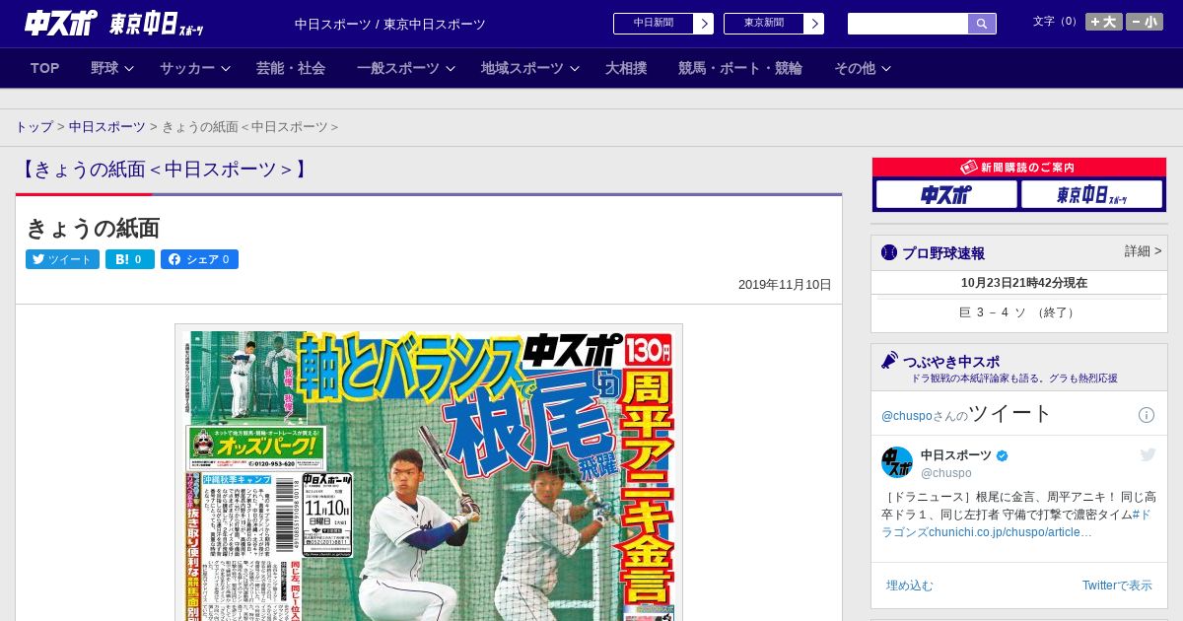Click the つぶやき中スポ megaphone icon
The image size is (1183, 621).
[x=889, y=361]
